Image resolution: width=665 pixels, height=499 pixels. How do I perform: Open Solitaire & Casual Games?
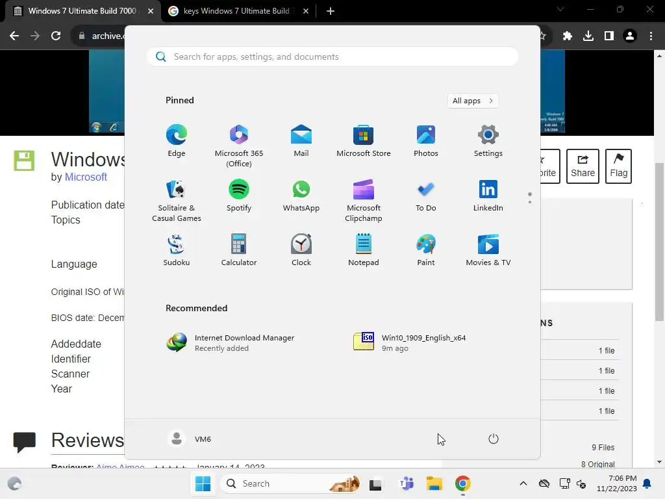pos(177,200)
